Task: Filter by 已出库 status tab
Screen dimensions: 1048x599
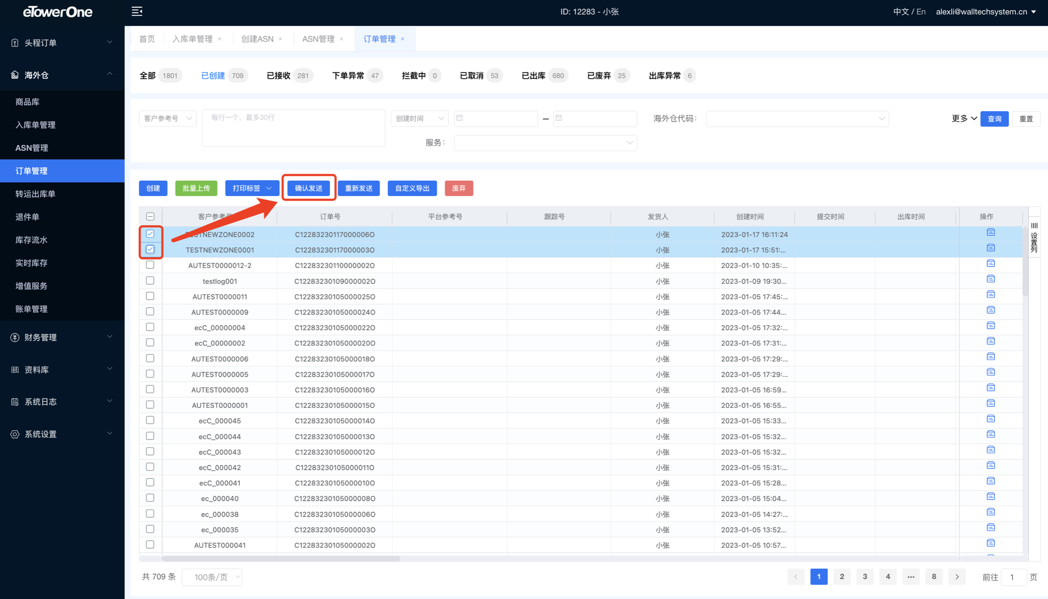Action: point(544,75)
